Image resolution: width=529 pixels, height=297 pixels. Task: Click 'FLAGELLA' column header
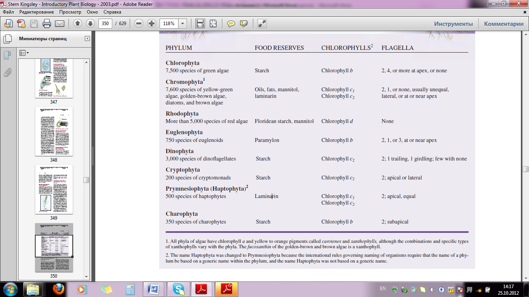coord(398,48)
